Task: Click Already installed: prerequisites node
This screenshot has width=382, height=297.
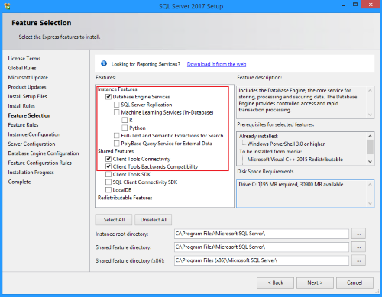Action: point(258,136)
